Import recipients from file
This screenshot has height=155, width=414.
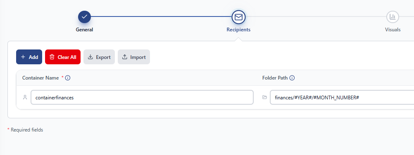(134, 57)
